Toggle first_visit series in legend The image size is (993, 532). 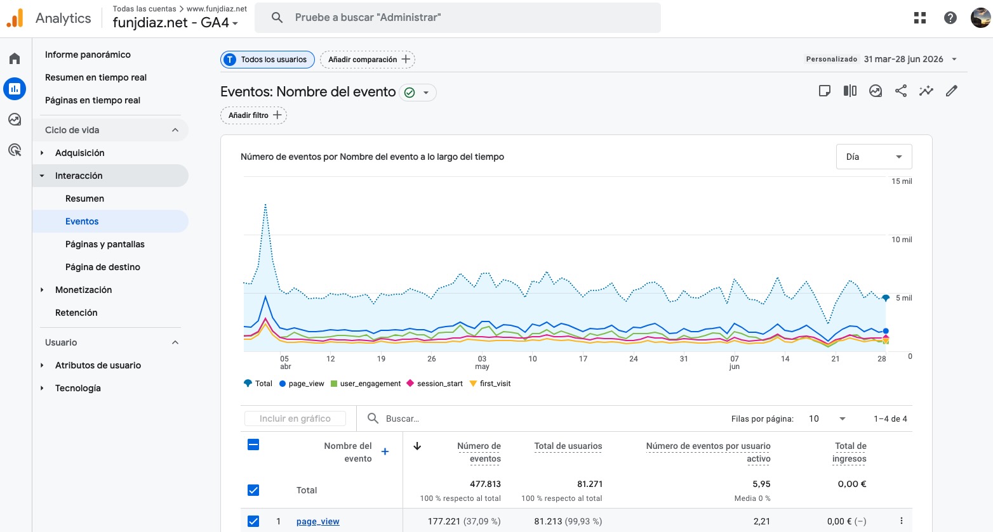pos(490,384)
